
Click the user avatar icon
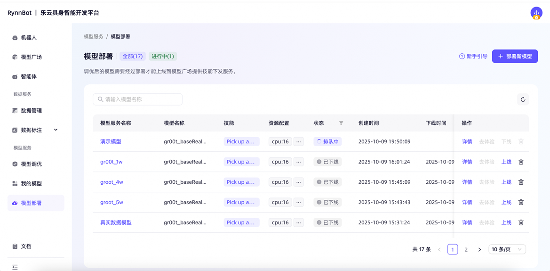(536, 13)
